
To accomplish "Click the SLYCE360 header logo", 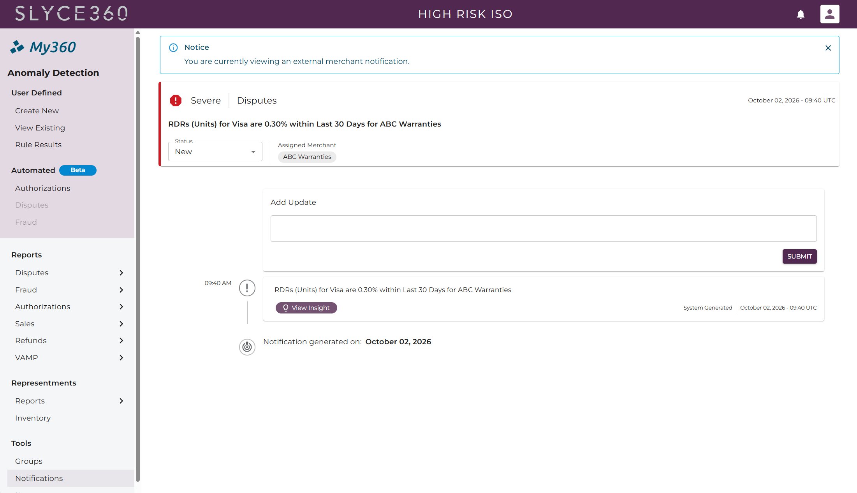I will coord(71,14).
